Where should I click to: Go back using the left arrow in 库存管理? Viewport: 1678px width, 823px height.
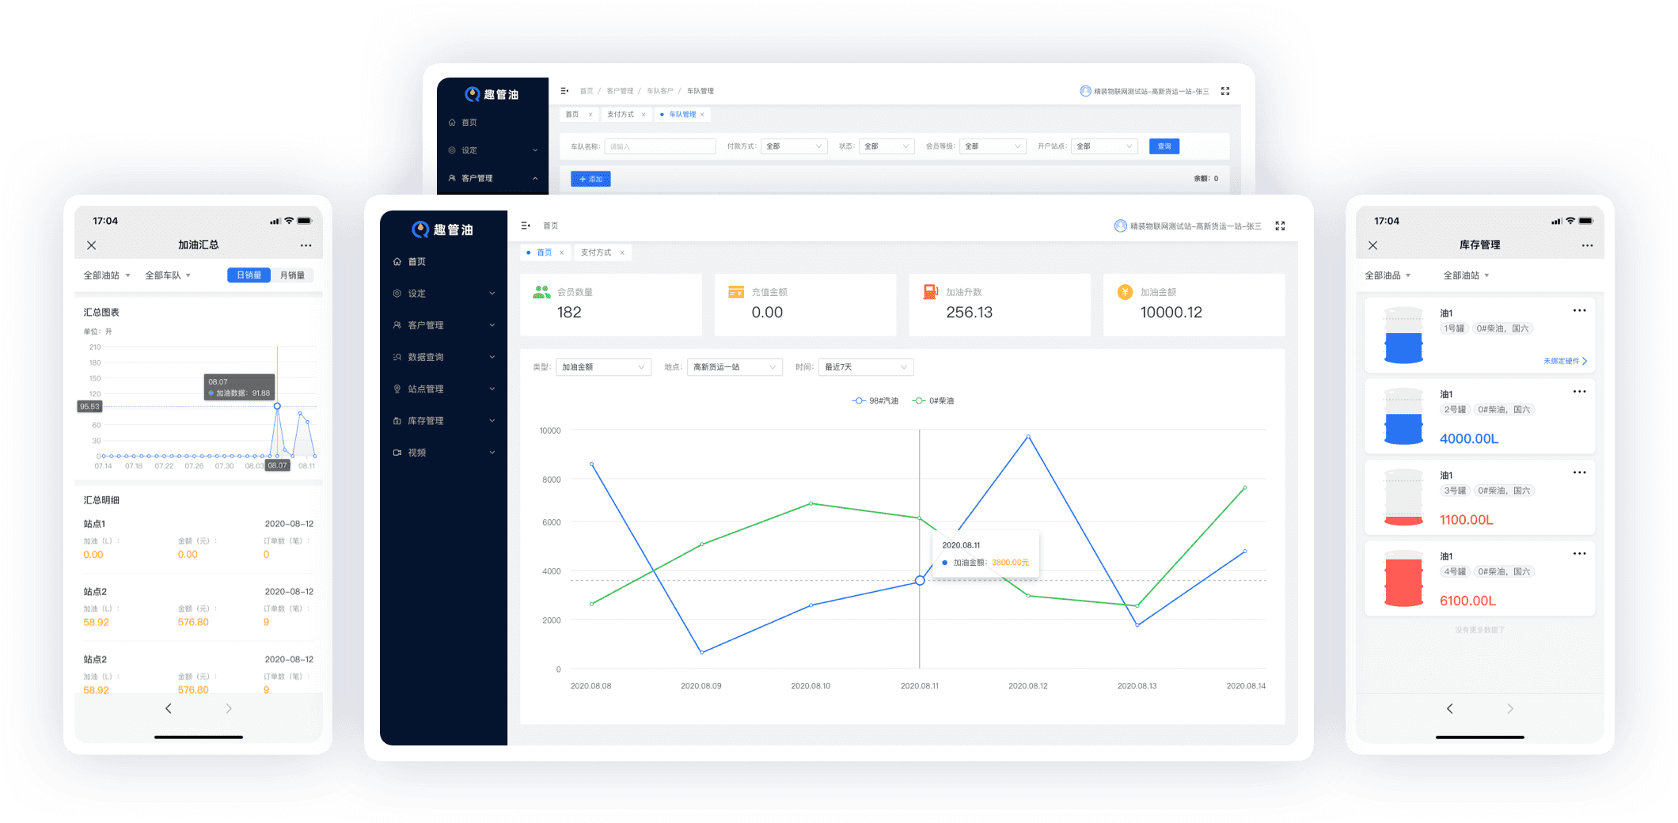pos(1449,709)
